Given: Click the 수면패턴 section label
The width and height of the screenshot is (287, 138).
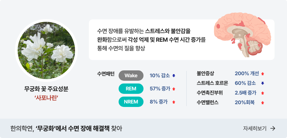Looking at the screenshot, I should tap(106, 74).
